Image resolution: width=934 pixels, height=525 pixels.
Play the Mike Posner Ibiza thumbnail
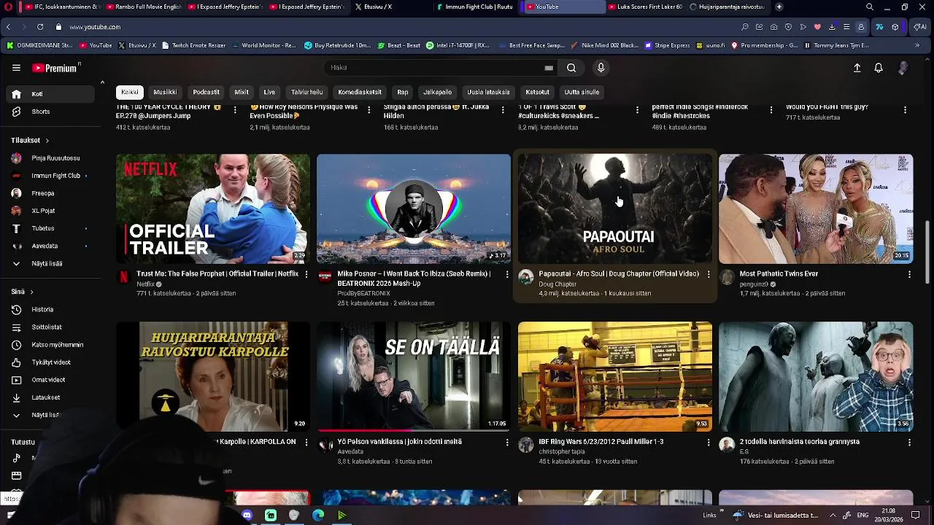(414, 209)
